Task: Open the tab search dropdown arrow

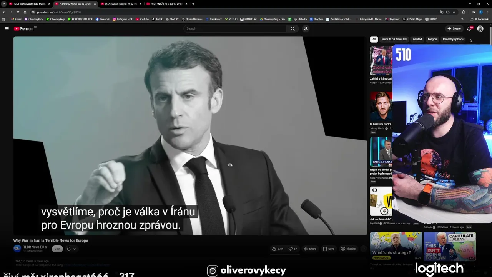Action: (x=3, y=4)
